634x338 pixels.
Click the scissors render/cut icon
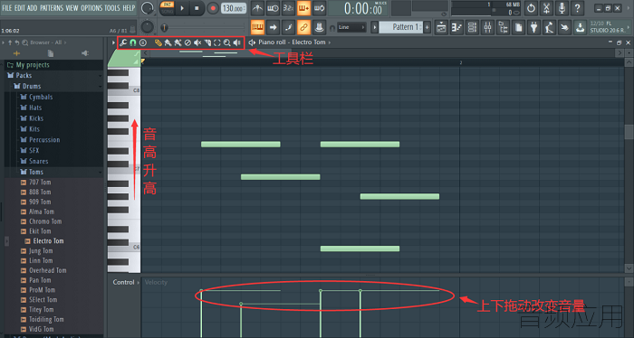(546, 8)
